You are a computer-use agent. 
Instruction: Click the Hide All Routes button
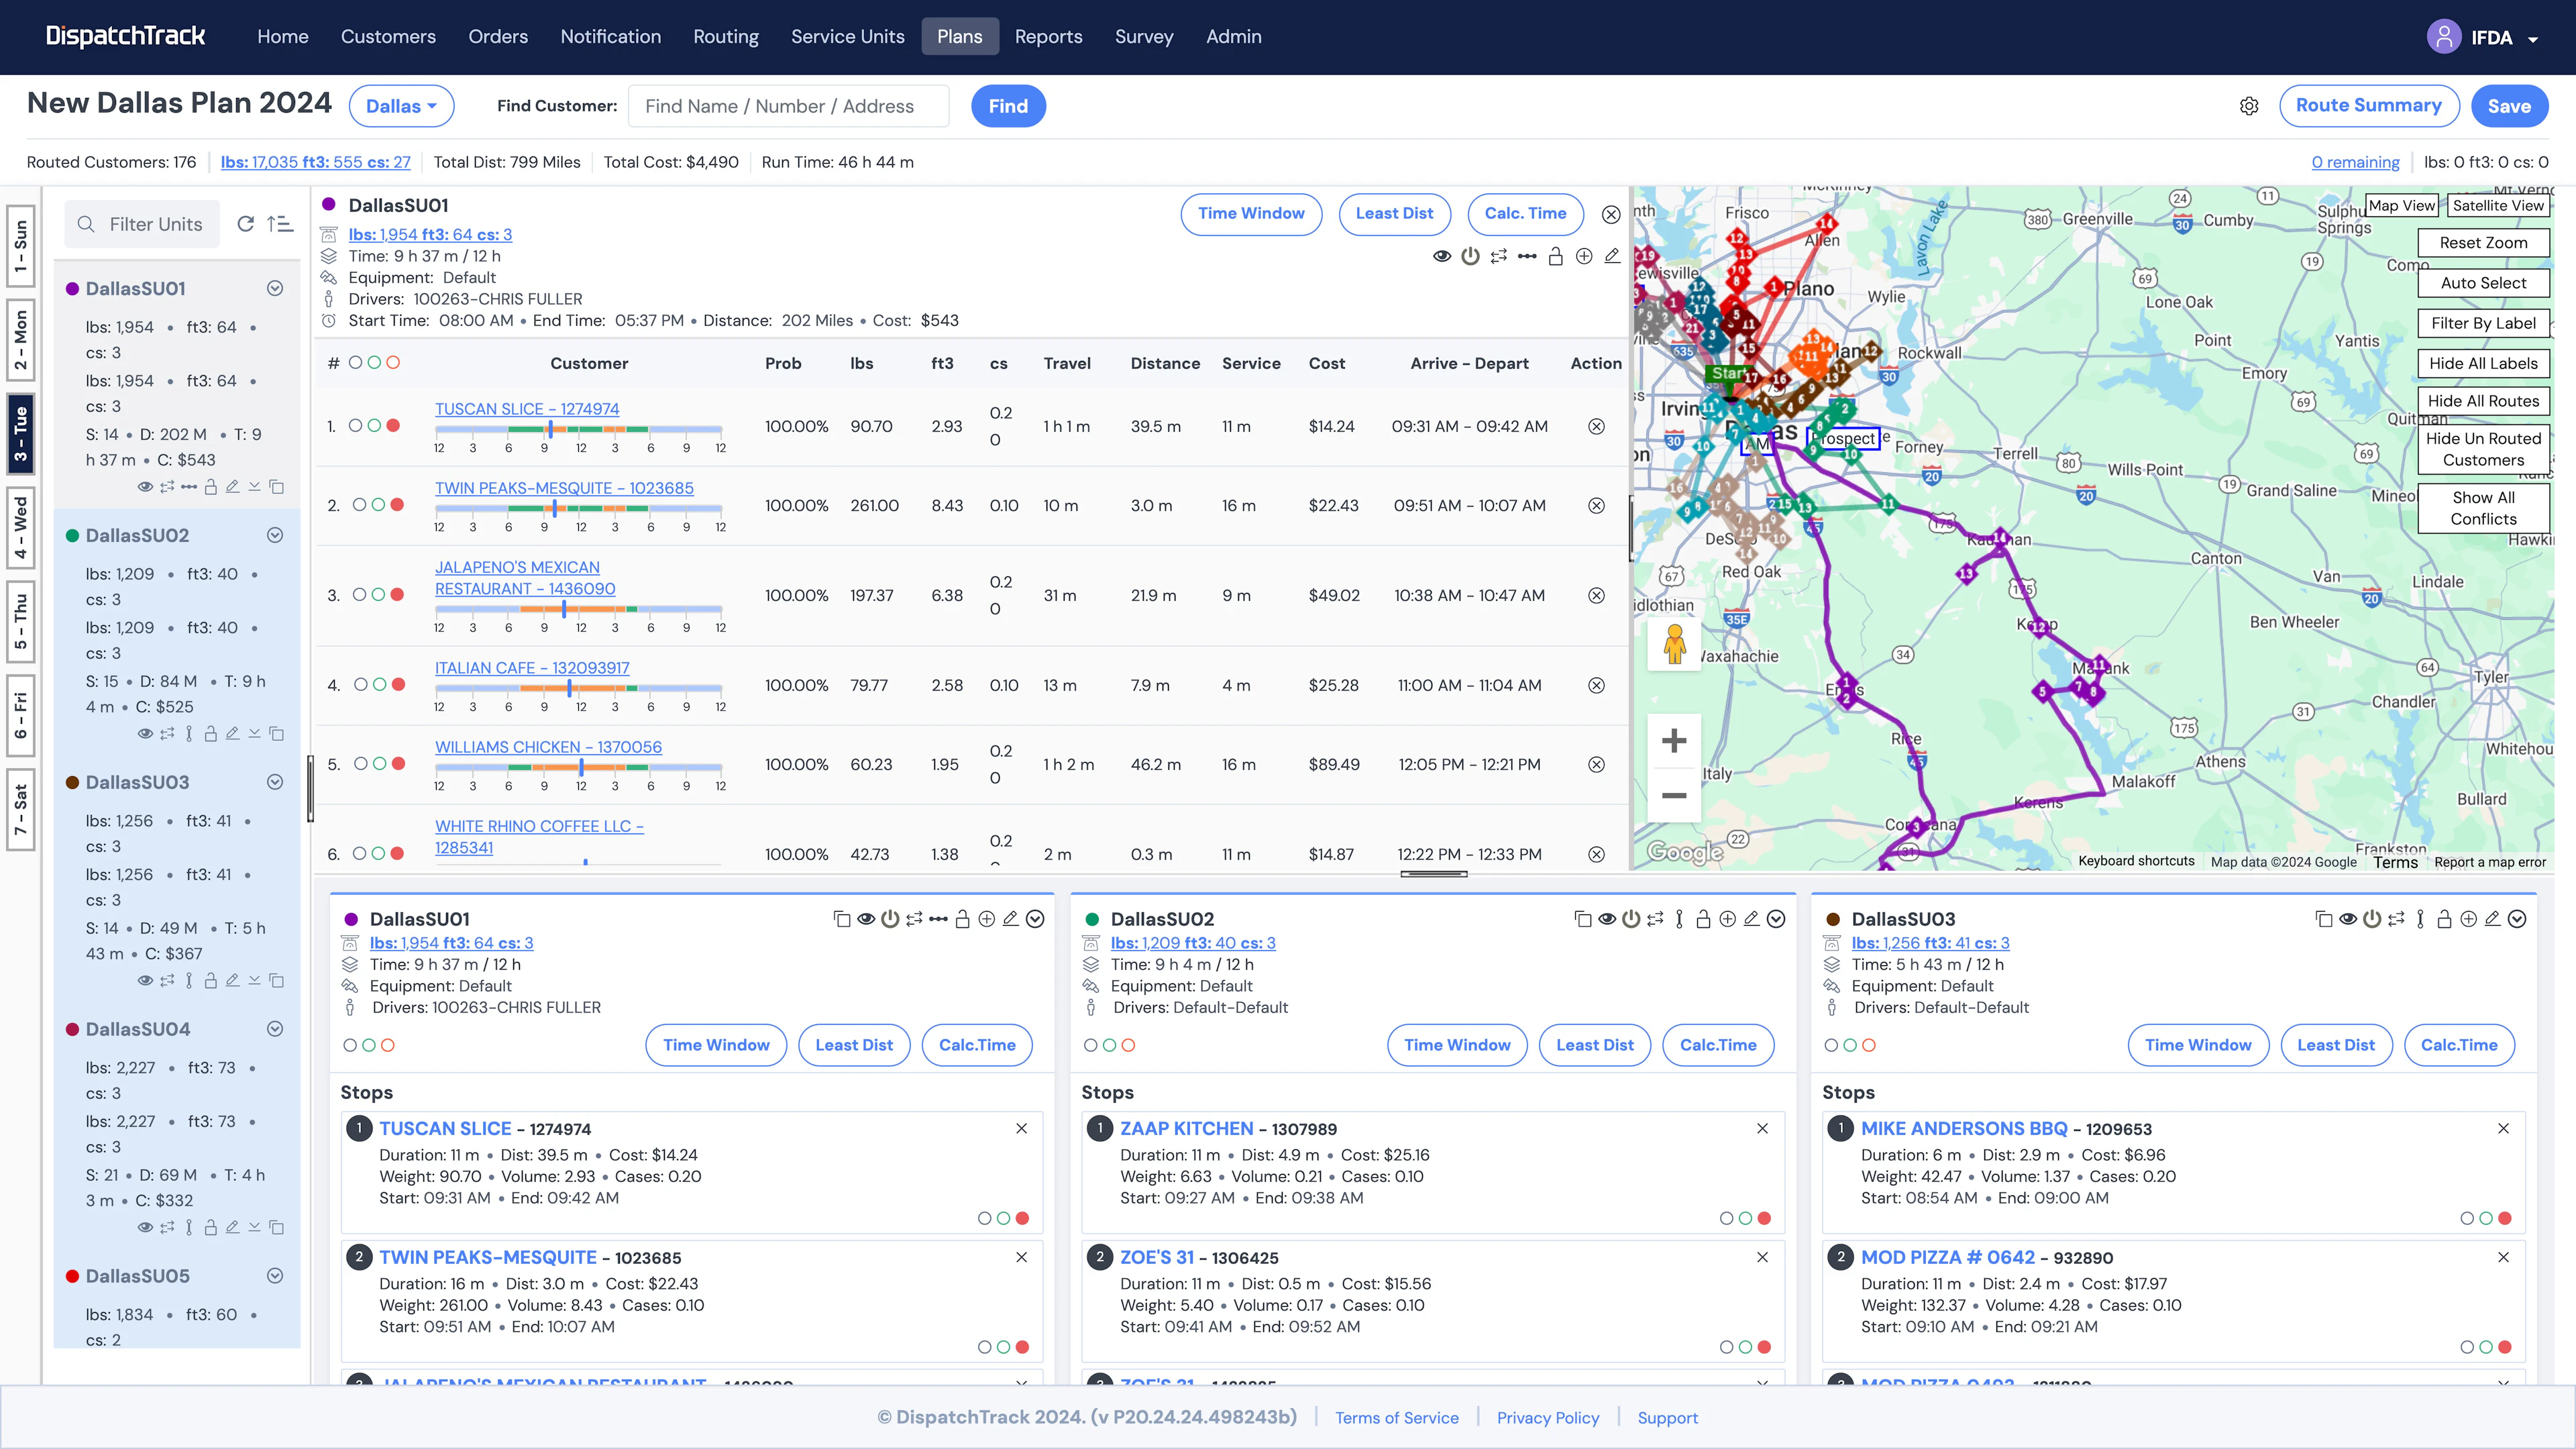[x=2483, y=401]
